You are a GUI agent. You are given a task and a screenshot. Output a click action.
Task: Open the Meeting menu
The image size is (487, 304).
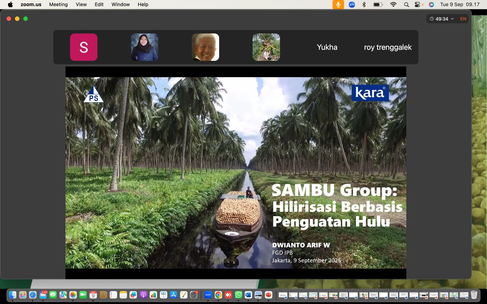pos(58,5)
